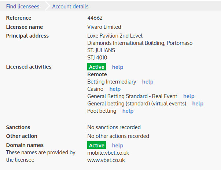Click General betting (standard) (virtual events) text
Screen dimensions: 221x170
click(137, 104)
